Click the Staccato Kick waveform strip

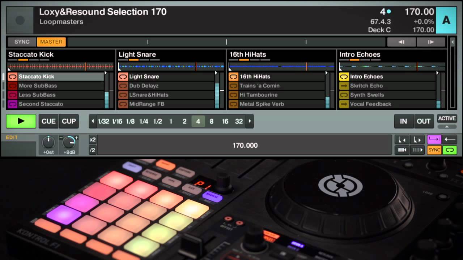[x=60, y=66]
